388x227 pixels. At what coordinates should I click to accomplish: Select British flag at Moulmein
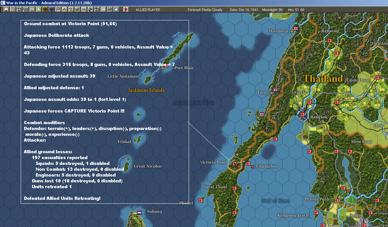click(296, 28)
